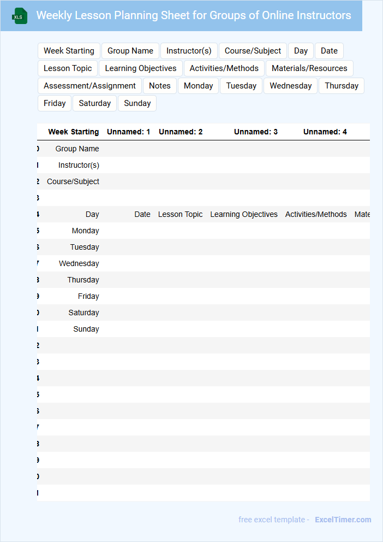Select the Learning Objectives tag
The image size is (383, 542).
(141, 68)
